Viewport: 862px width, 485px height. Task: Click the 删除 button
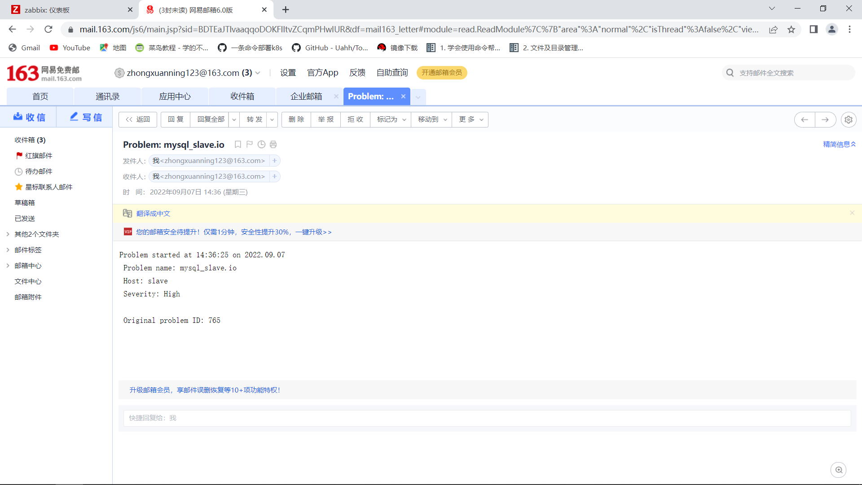[296, 119]
